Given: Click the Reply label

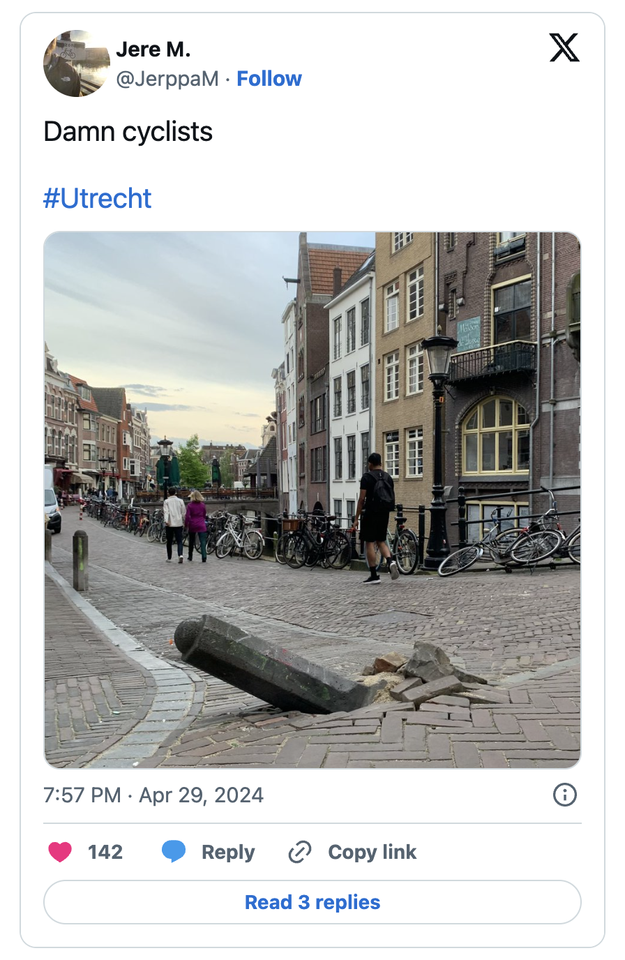Looking at the screenshot, I should point(228,852).
